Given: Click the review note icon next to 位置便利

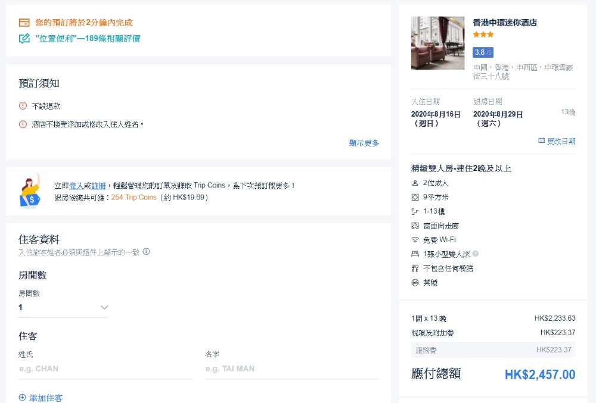Looking at the screenshot, I should click(x=24, y=39).
